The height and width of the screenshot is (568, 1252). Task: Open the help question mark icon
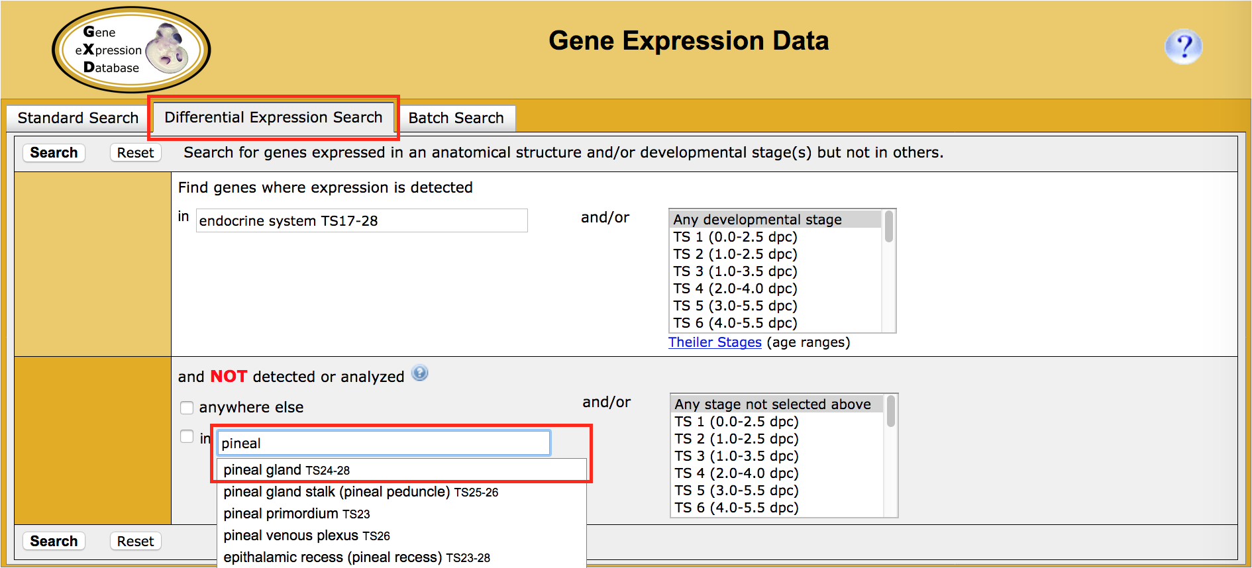1183,46
